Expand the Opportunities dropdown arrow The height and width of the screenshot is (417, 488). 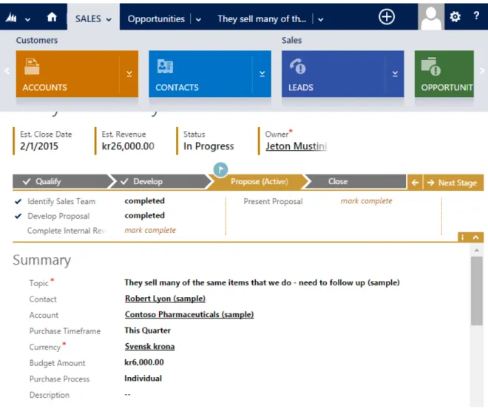point(198,20)
